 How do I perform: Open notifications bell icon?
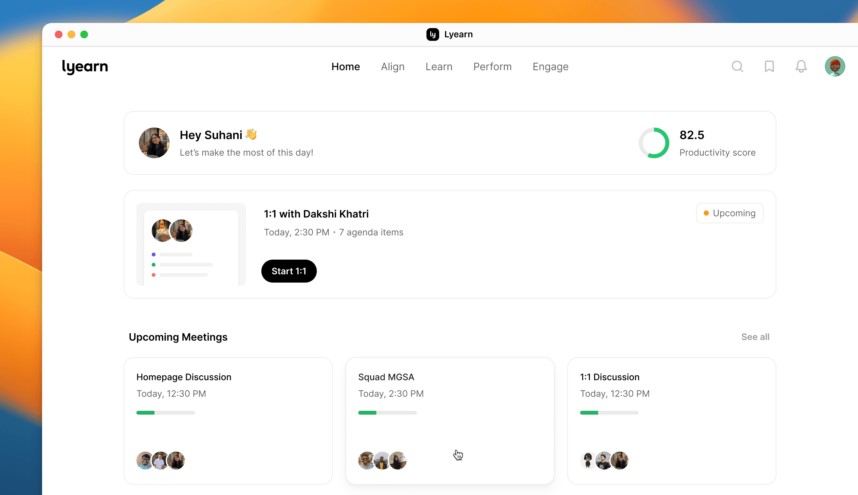click(x=801, y=66)
